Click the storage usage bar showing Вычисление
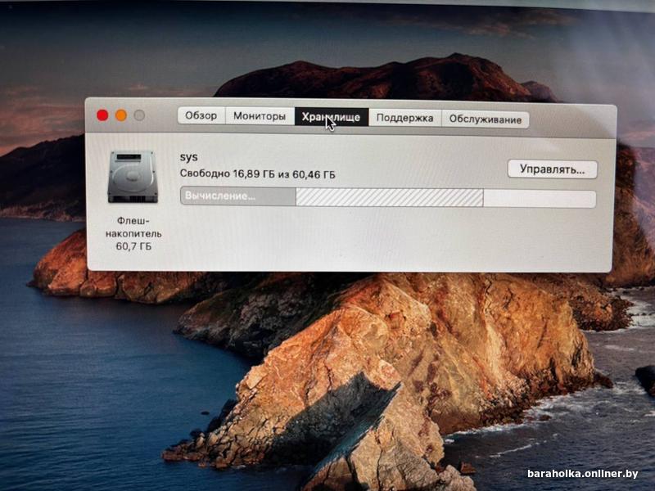The image size is (655, 491). click(387, 197)
